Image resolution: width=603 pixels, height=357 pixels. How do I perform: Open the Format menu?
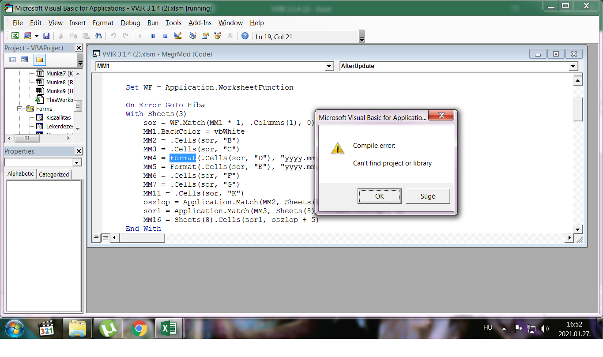click(103, 23)
